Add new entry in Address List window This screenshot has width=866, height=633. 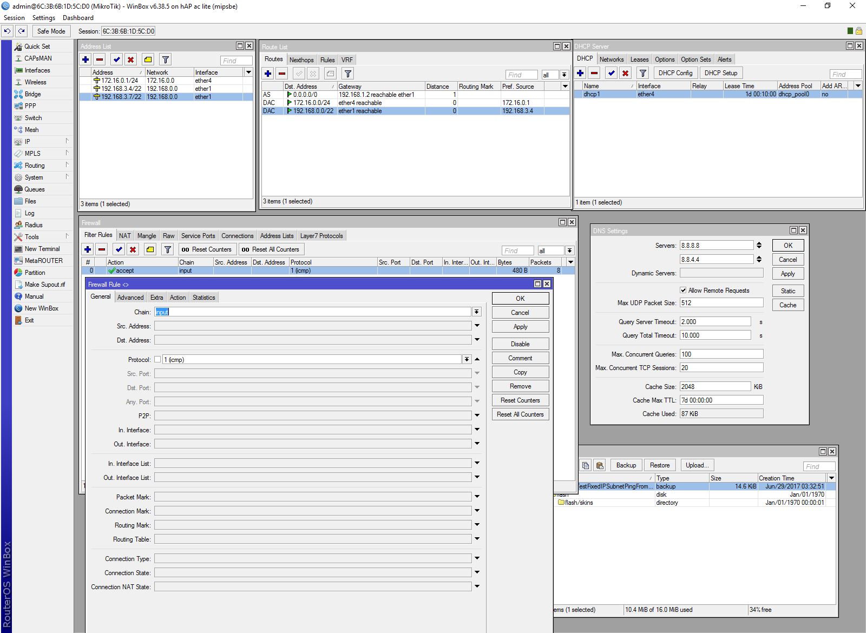point(86,60)
